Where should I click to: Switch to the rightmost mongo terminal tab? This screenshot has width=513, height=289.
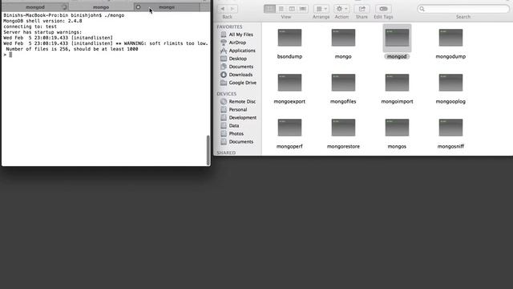click(x=167, y=7)
